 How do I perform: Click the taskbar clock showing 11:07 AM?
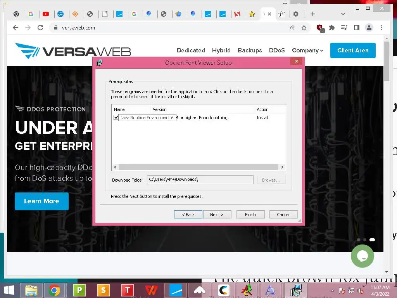tap(380, 291)
